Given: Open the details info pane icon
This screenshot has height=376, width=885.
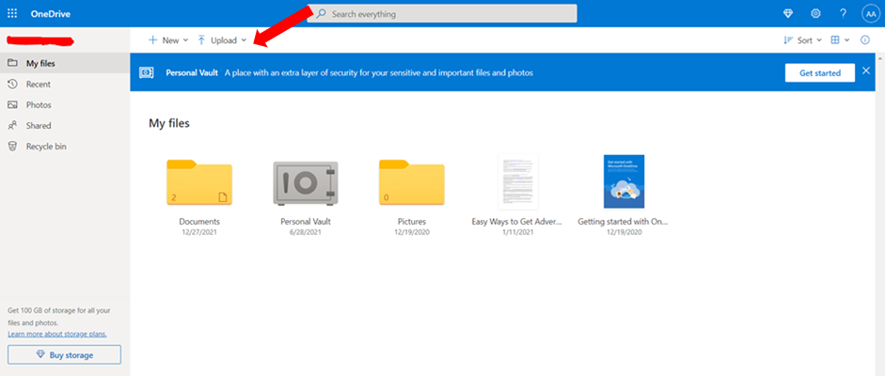Looking at the screenshot, I should [865, 40].
